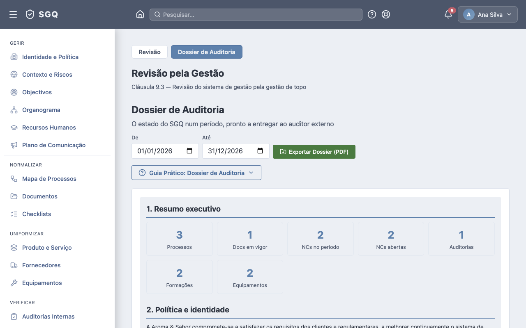This screenshot has height=328, width=526.
Task: Expand Guia Prático: Dossier de Auditoria
Action: click(196, 173)
